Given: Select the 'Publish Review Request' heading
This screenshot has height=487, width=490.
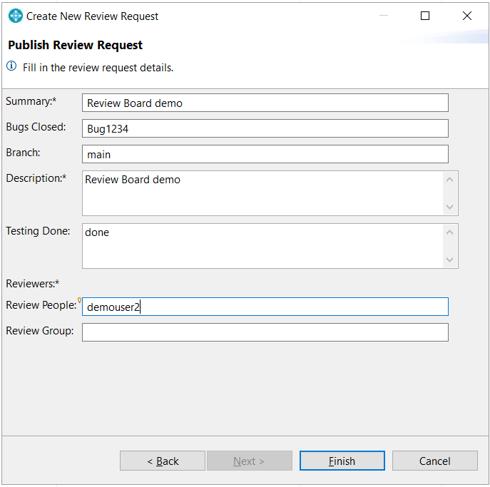Looking at the screenshot, I should [x=76, y=46].
